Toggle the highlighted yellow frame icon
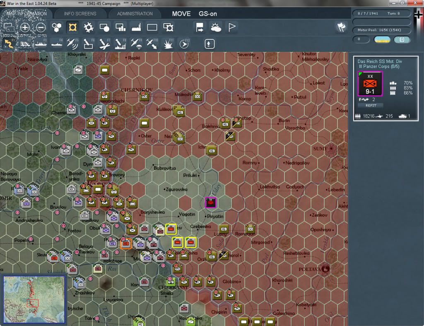424x326 pixels. [72, 27]
